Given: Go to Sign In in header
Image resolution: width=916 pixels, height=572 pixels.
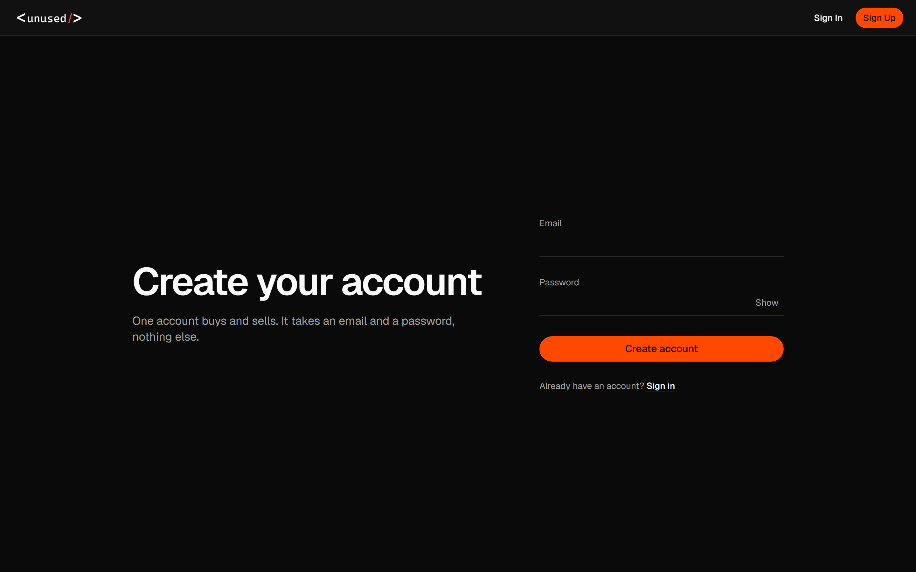Looking at the screenshot, I should 828,18.
